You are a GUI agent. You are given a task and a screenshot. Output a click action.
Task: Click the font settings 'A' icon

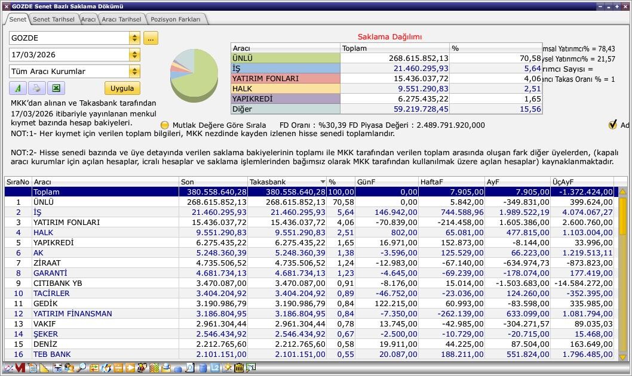18,88
